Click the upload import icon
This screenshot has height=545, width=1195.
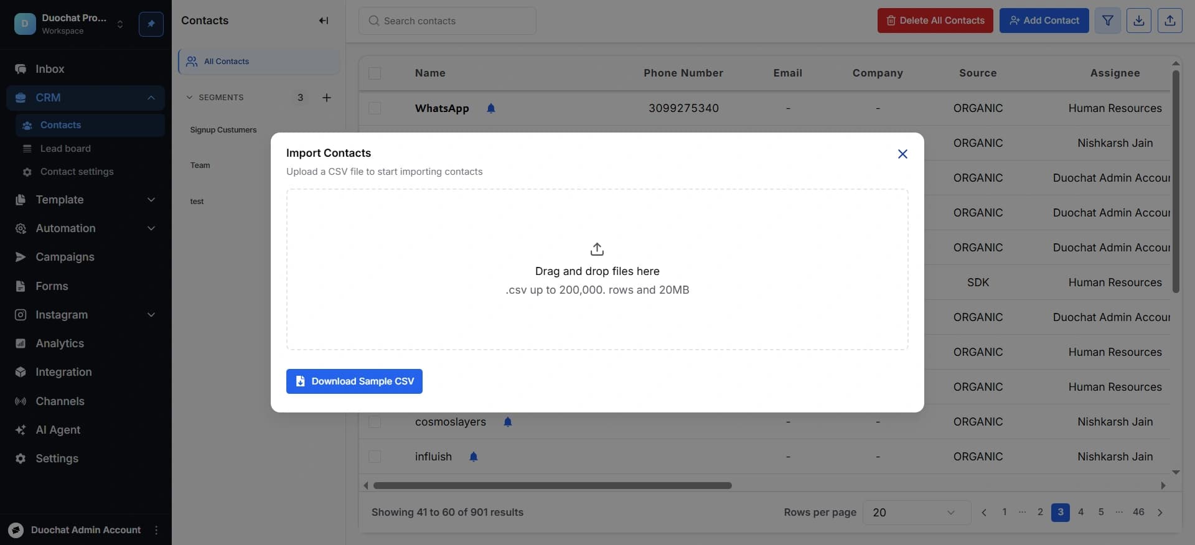[x=1170, y=21]
